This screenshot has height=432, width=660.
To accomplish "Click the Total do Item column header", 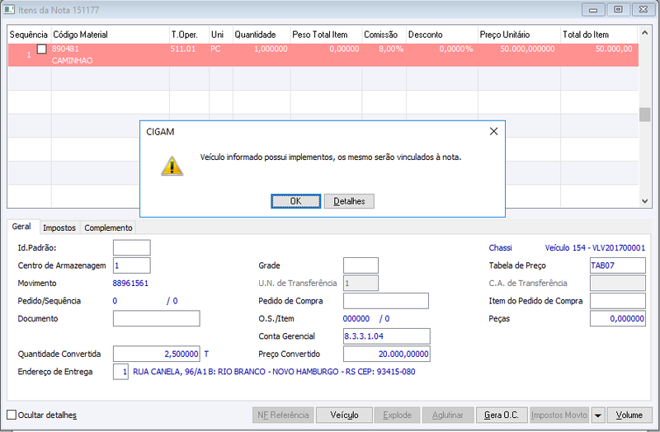I will coord(600,35).
